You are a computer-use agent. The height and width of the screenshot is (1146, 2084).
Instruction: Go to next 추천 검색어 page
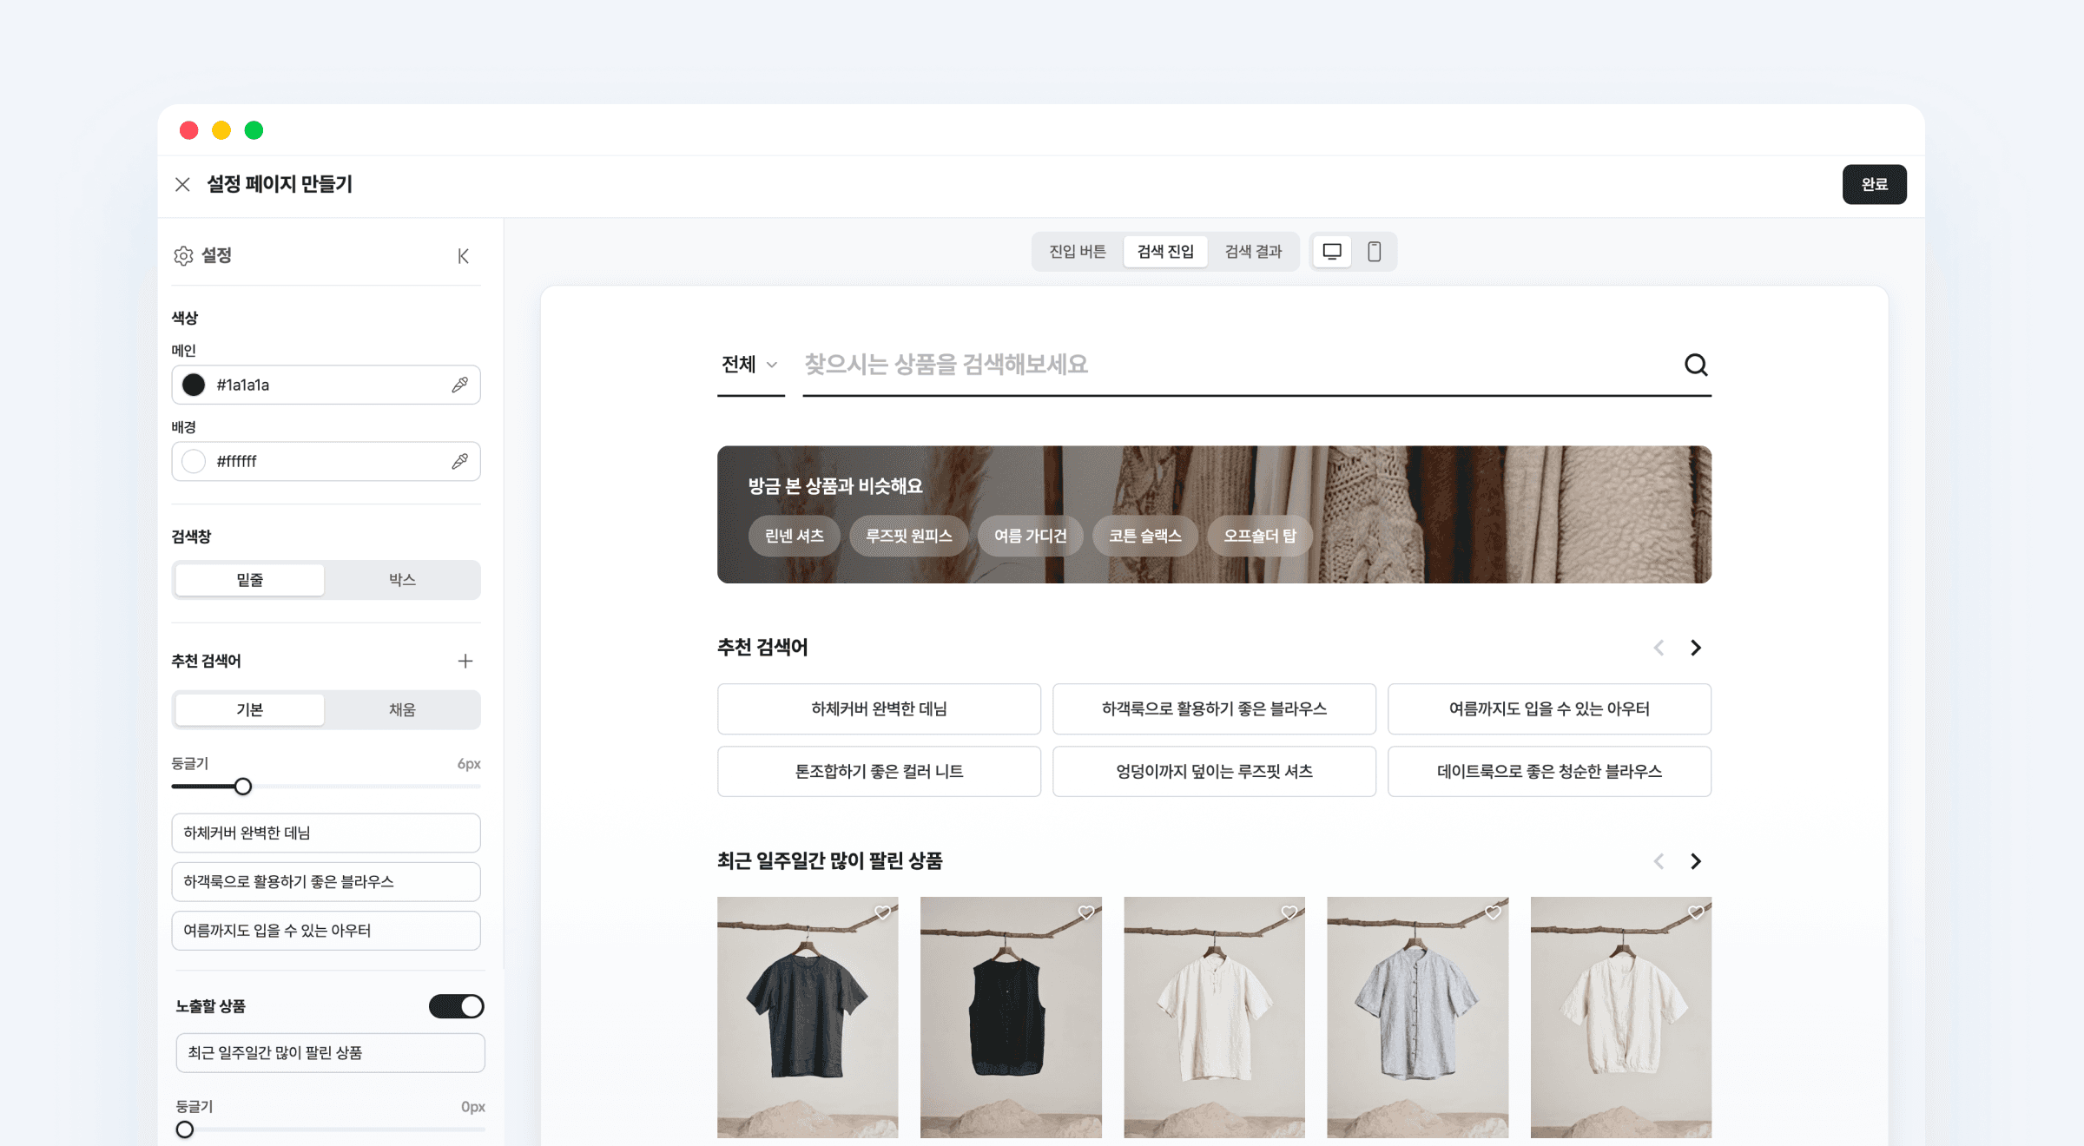[x=1695, y=648]
